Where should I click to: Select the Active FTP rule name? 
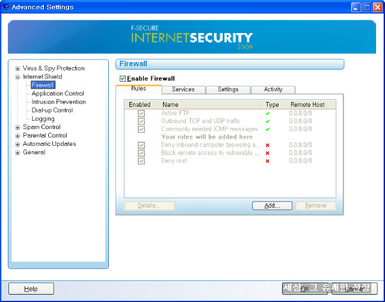(x=175, y=113)
